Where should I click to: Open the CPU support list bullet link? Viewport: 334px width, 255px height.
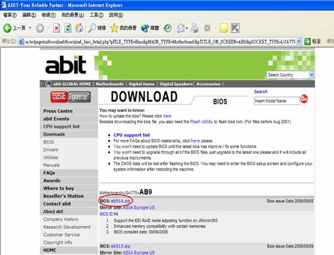tap(132, 135)
